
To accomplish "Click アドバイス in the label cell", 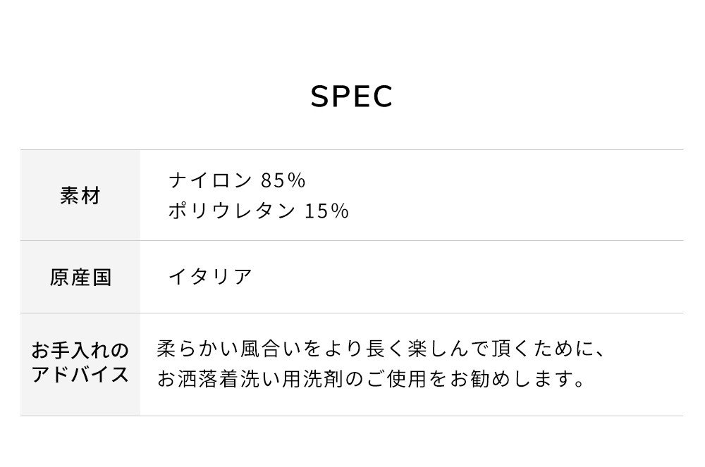I will [80, 374].
